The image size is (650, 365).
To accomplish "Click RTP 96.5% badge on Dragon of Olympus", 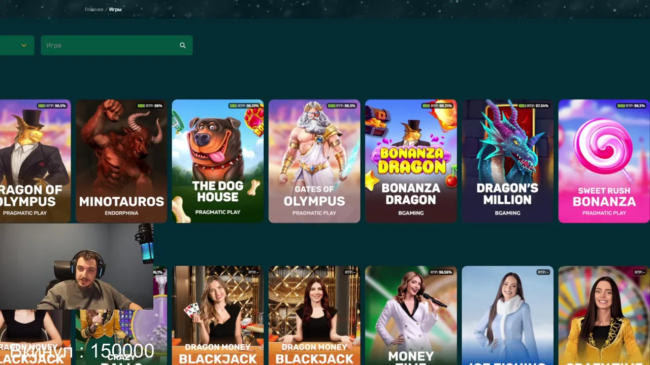I will click(52, 106).
